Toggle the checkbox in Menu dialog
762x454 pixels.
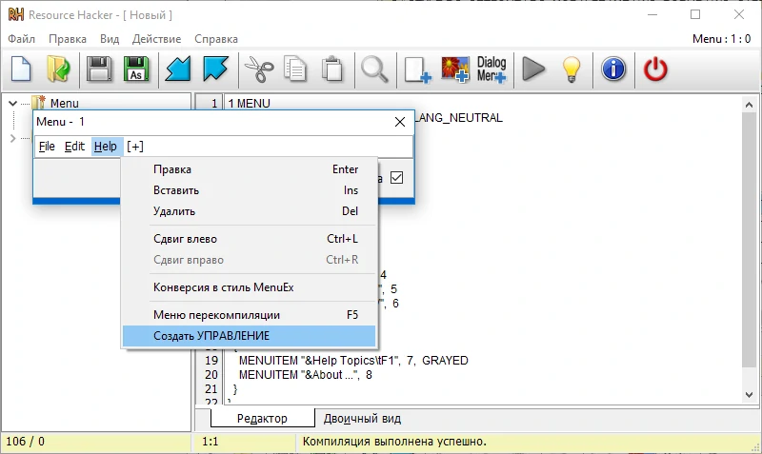point(397,178)
